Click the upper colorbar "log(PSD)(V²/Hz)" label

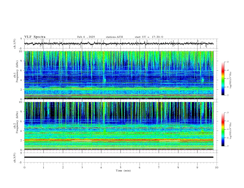[x=231, y=80]
